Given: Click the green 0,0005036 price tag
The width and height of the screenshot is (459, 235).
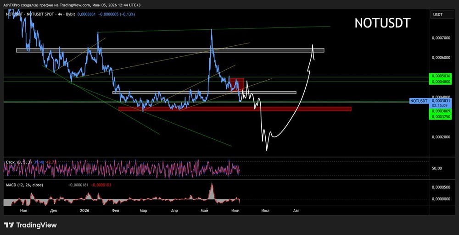Looking at the screenshot, I should coord(441,77).
